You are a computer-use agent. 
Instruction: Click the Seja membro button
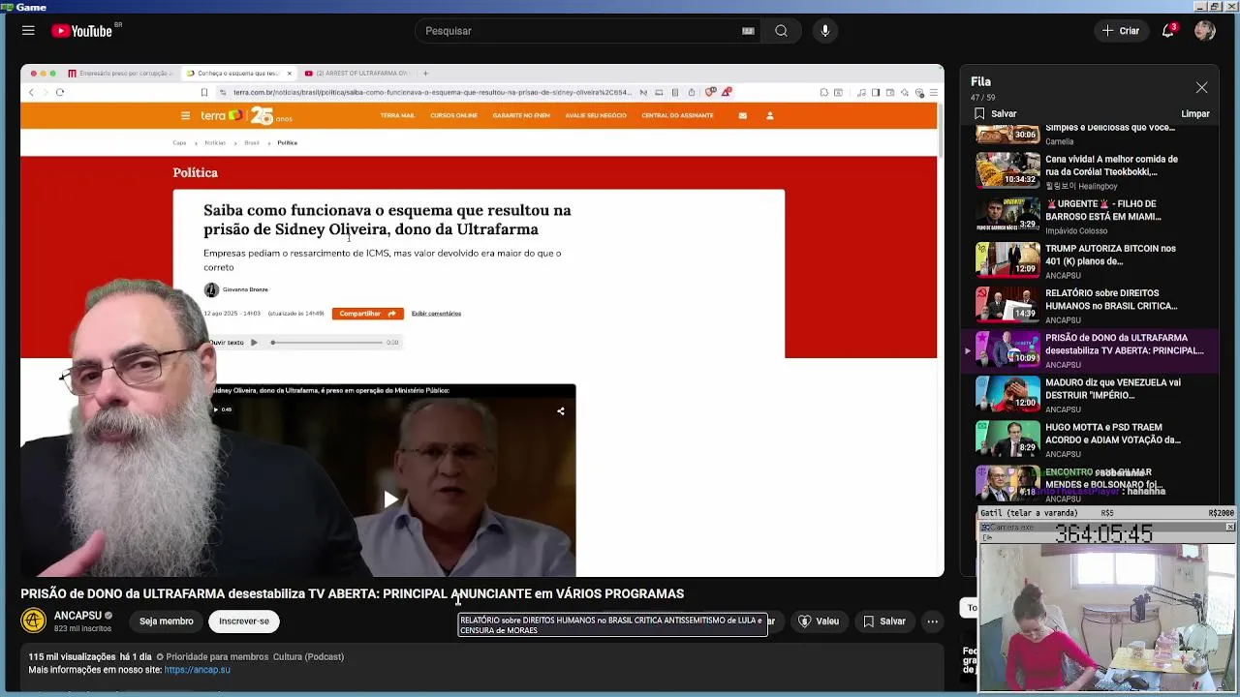(x=167, y=621)
